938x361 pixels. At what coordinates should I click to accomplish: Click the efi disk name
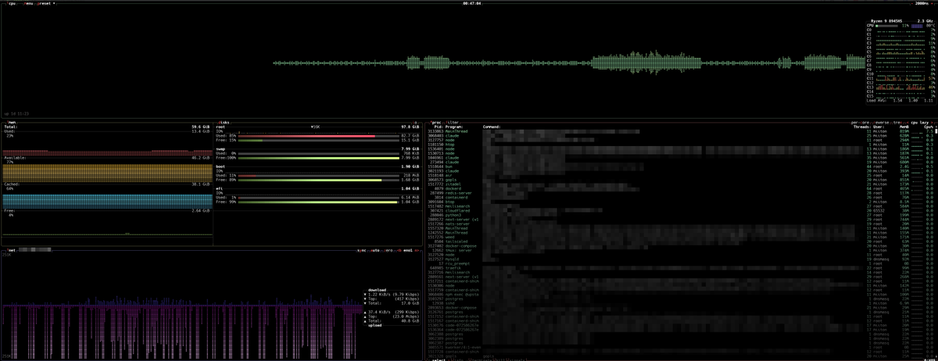tap(219, 188)
